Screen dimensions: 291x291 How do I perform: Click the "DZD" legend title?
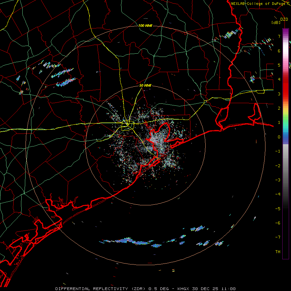(284, 19)
